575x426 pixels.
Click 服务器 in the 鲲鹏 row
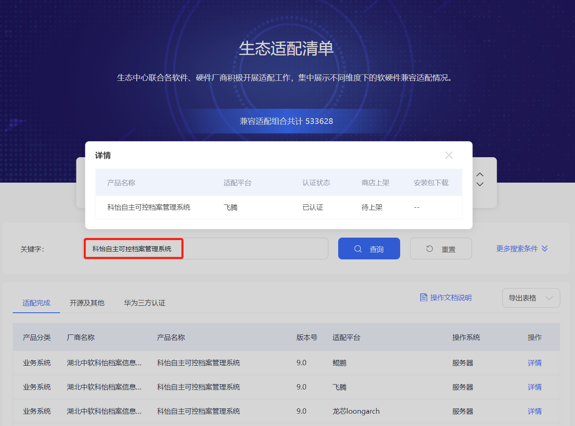coord(463,363)
